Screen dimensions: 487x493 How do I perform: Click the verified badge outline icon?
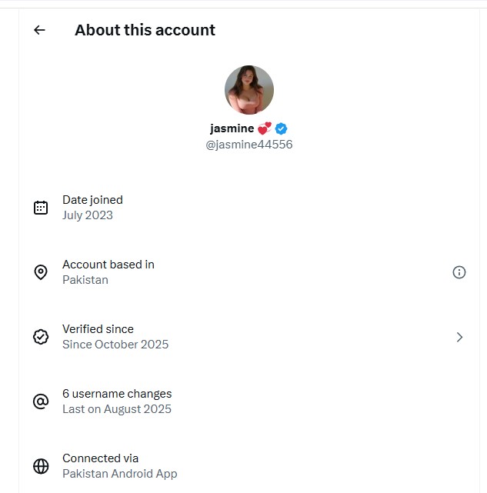coord(41,337)
